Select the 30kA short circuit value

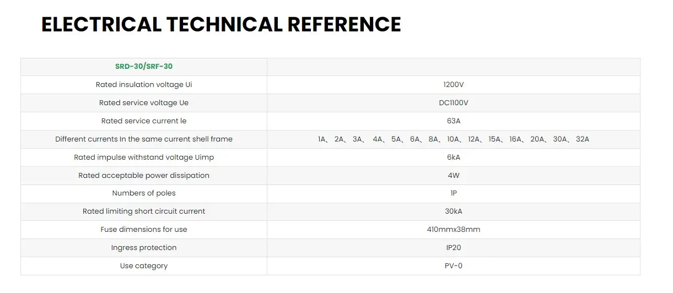click(x=453, y=211)
